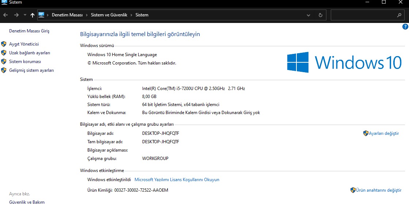
Task: Open help with blue question mark
Action: click(x=405, y=27)
